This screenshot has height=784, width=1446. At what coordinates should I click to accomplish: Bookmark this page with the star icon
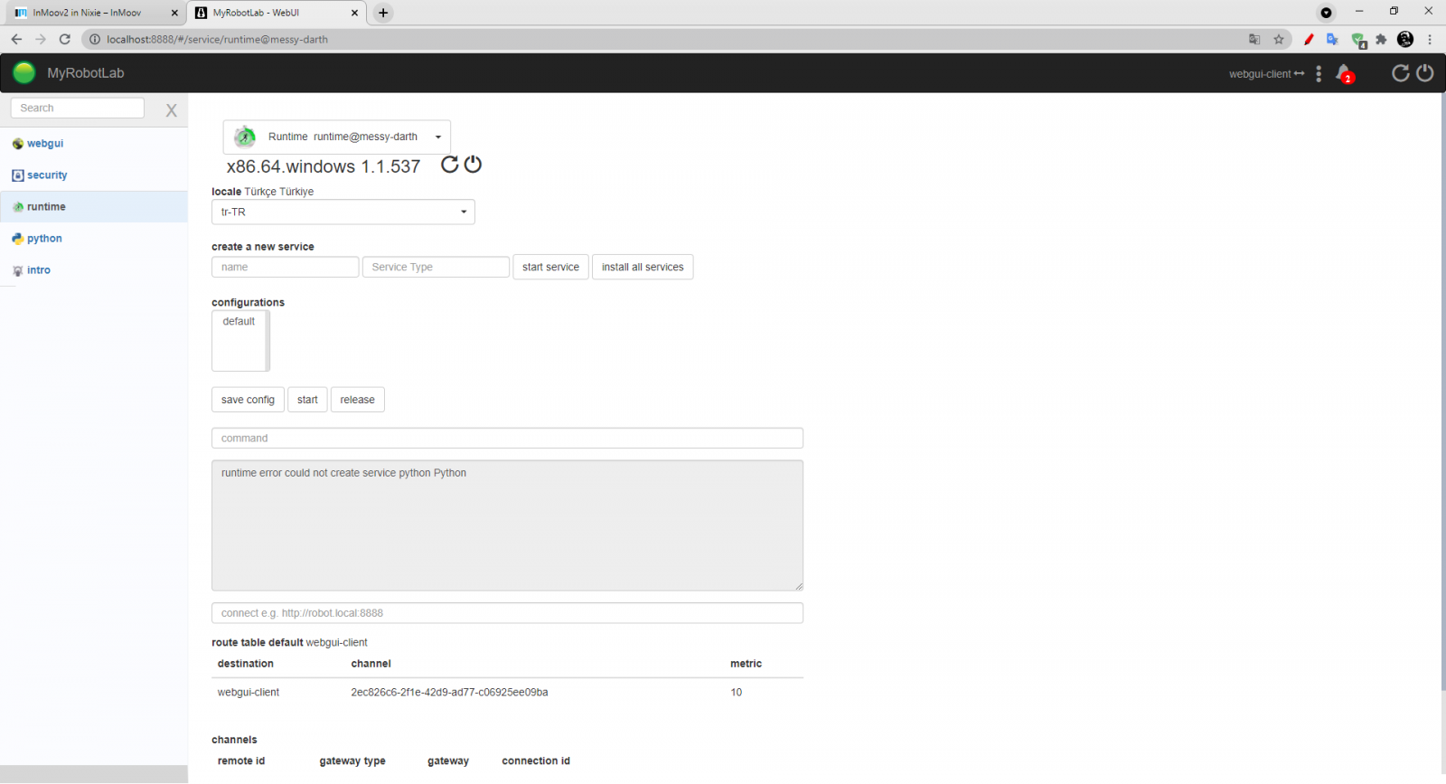pos(1279,39)
